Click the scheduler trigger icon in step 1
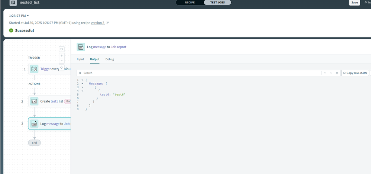This screenshot has height=174, width=371. 34,69
